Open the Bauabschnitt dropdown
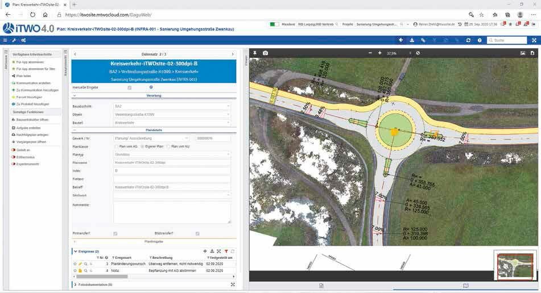 (x=171, y=106)
